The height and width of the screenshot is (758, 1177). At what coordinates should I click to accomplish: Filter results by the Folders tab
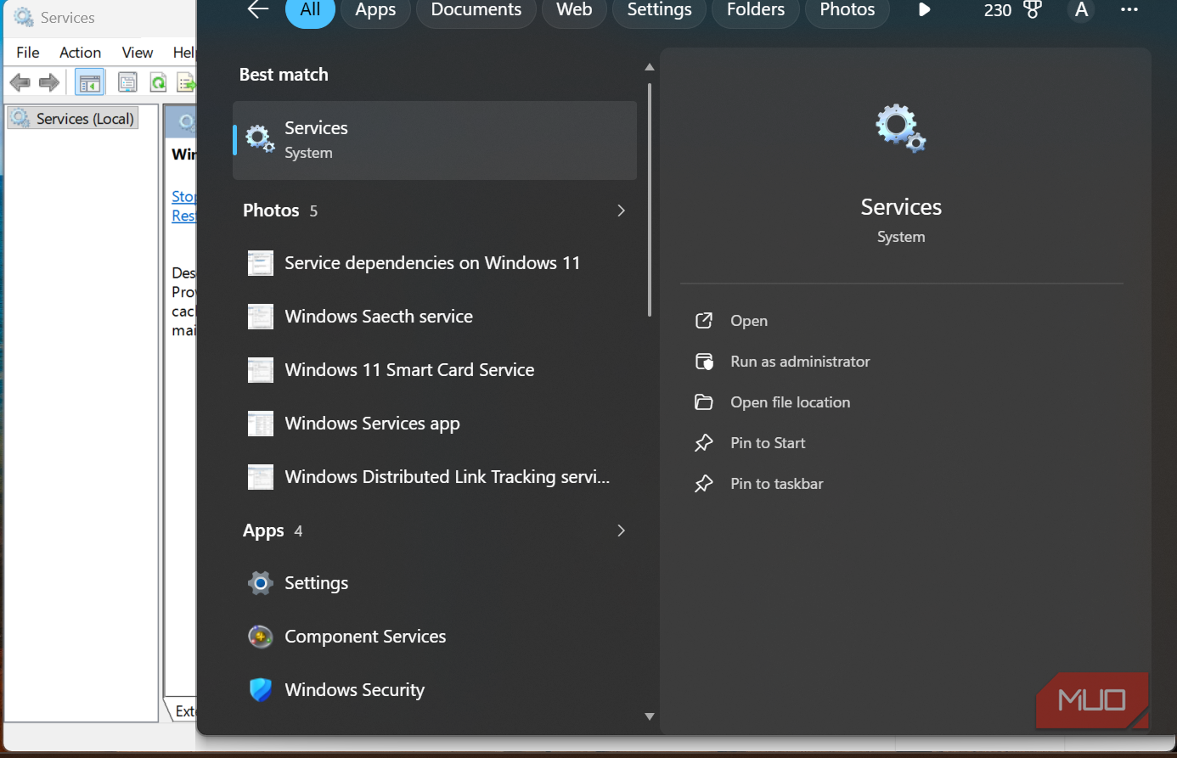tap(756, 10)
